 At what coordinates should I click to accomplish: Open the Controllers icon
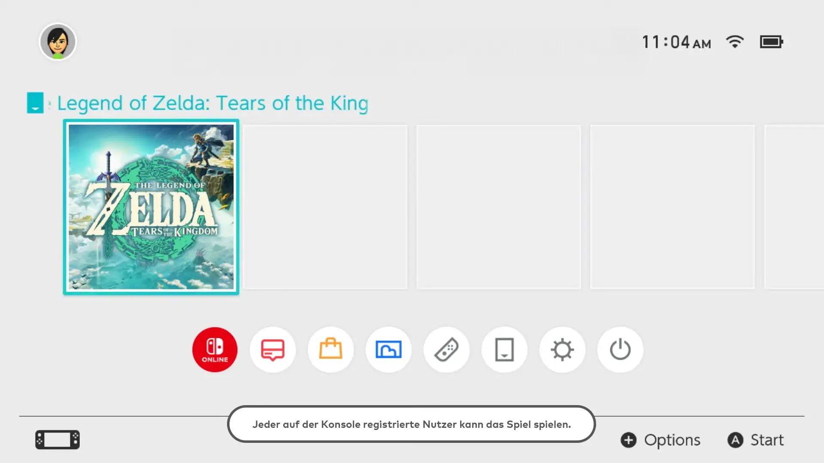[x=446, y=349]
